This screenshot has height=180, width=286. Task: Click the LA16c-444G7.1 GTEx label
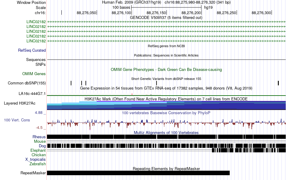[32, 93]
